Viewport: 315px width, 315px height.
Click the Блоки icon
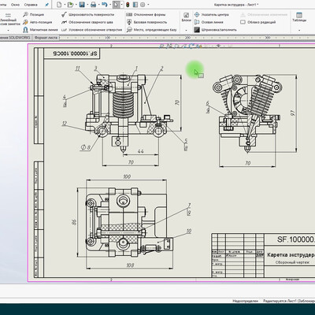pos(186,15)
